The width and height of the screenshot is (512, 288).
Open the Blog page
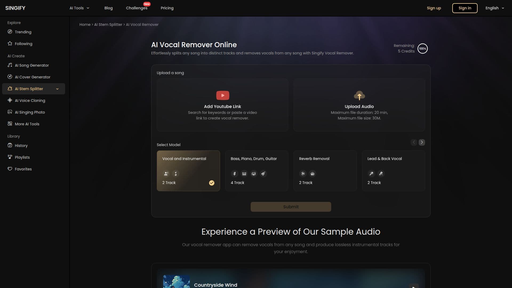(108, 8)
